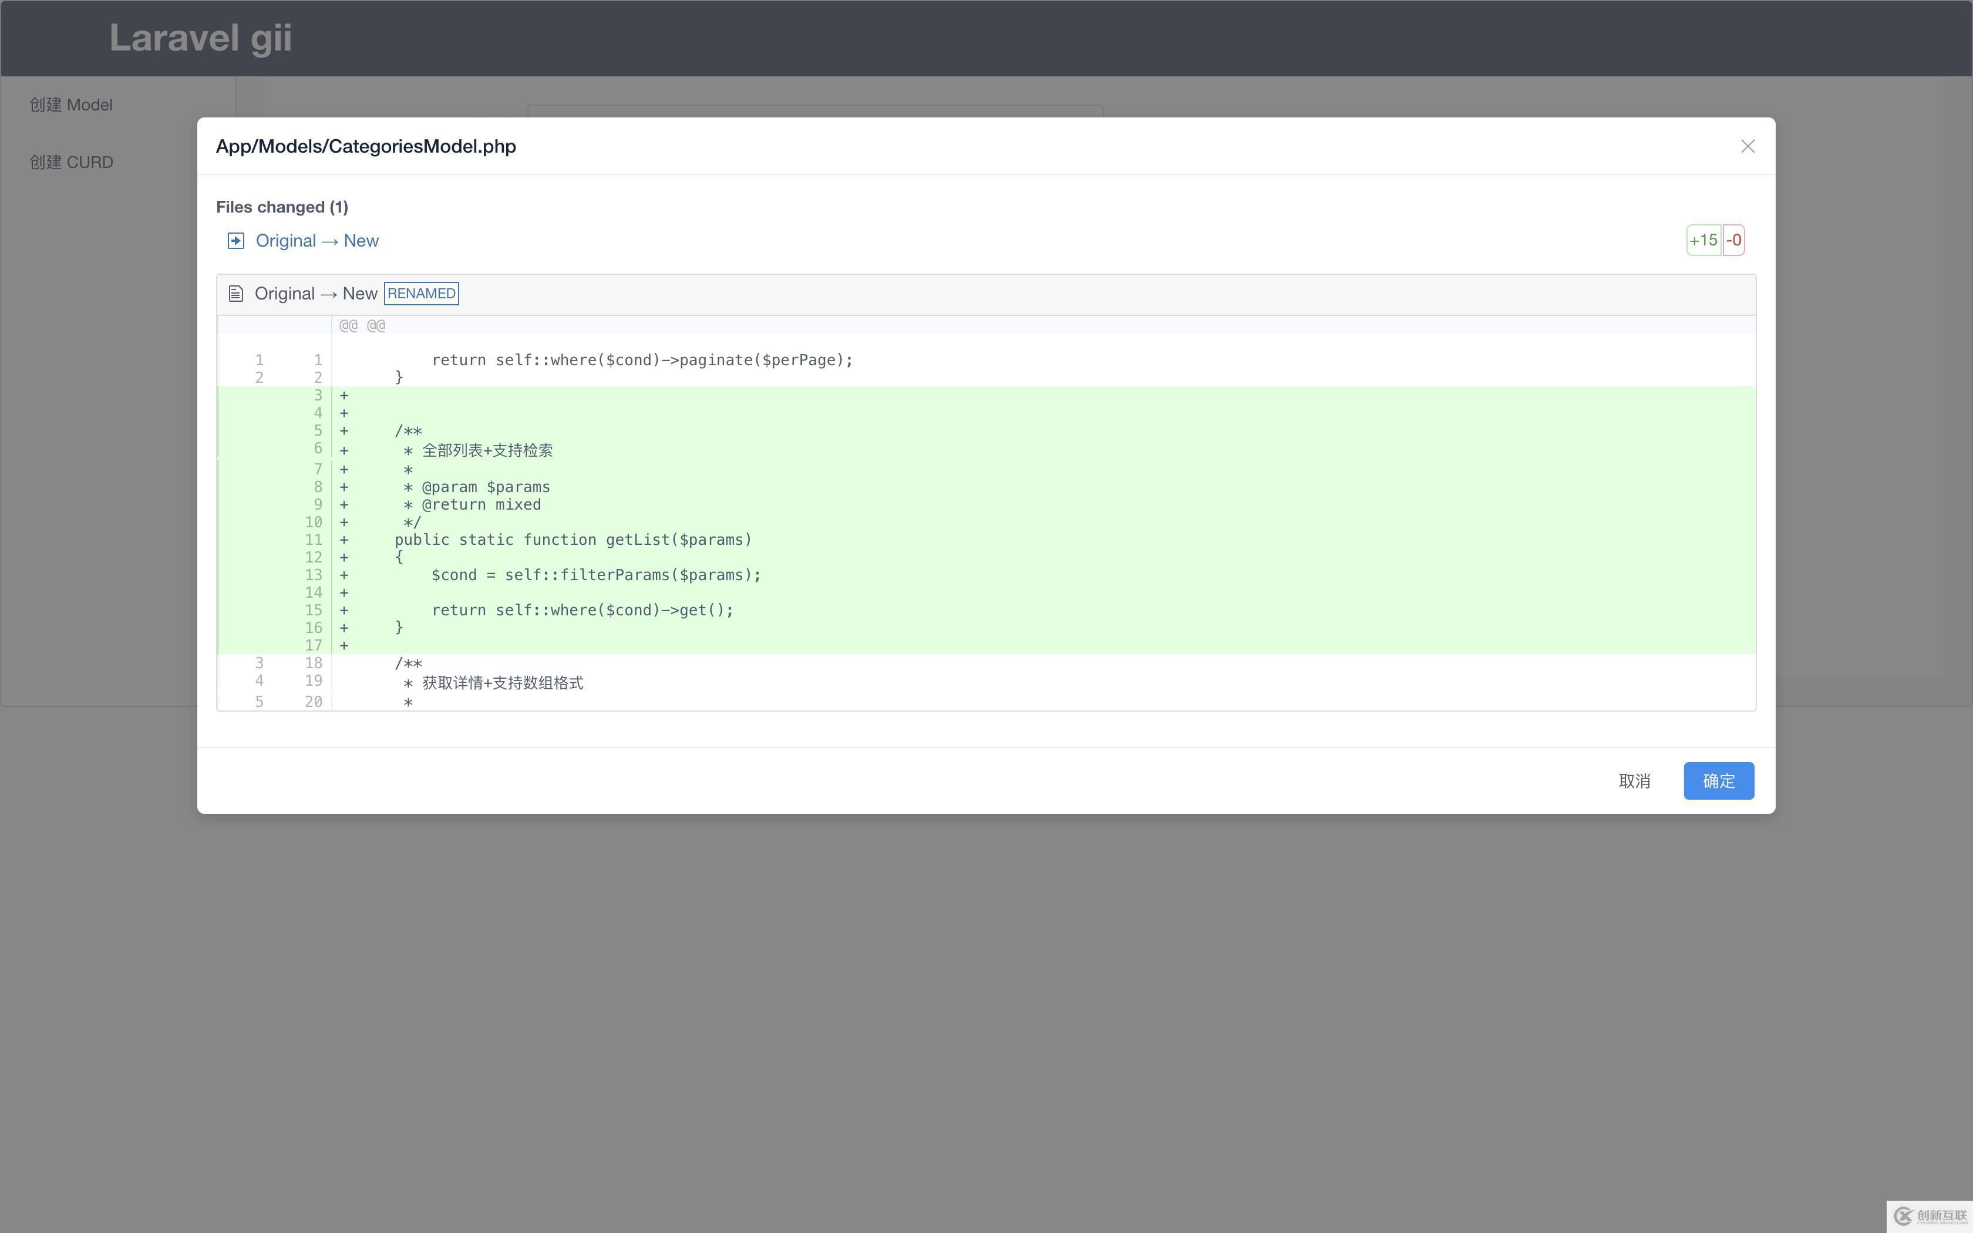
Task: Click the document icon in the diff header
Action: [x=235, y=294]
